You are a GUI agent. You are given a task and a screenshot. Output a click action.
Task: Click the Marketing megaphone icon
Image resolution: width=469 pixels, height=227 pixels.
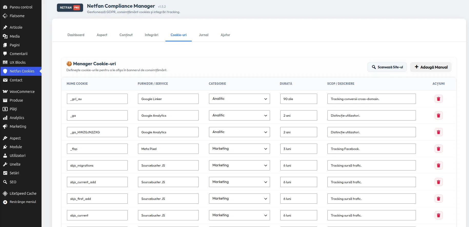pos(5,126)
